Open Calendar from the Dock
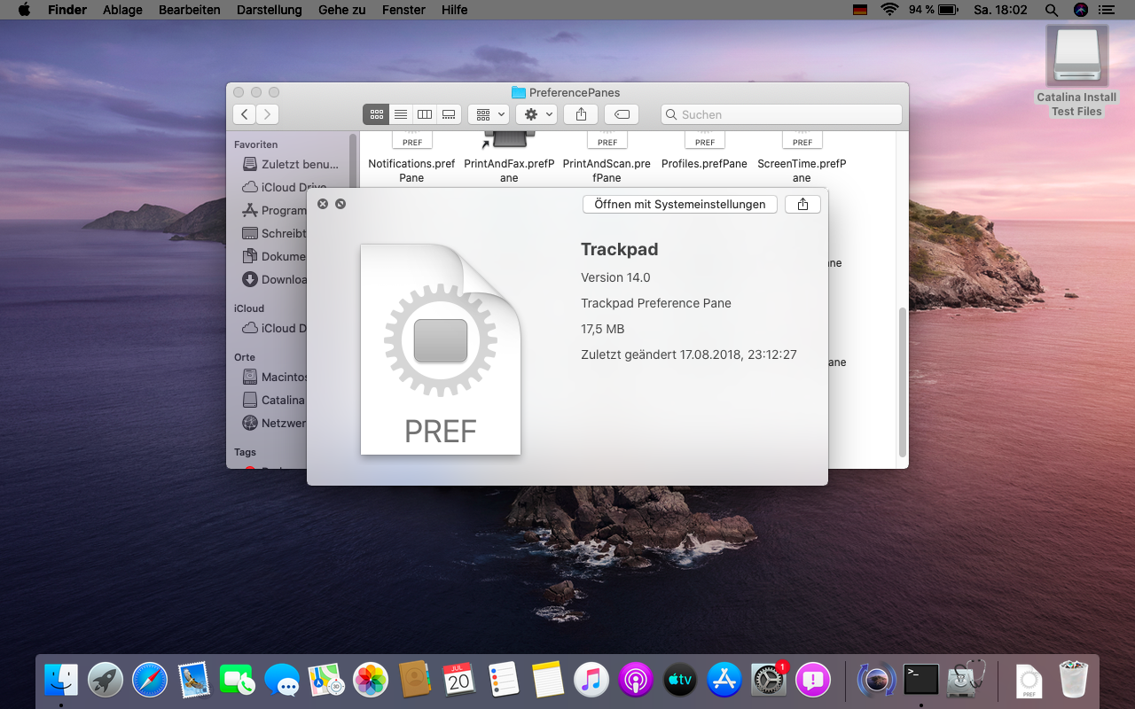This screenshot has width=1135, height=709. point(458,680)
